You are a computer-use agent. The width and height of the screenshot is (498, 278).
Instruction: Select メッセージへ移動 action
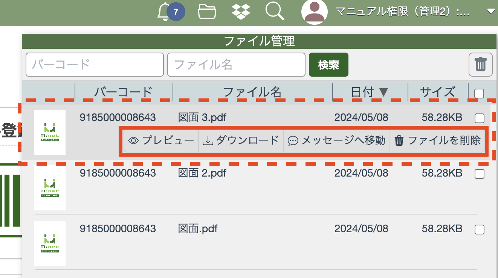(x=336, y=141)
